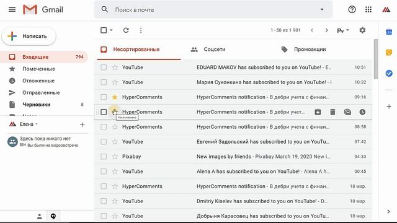Image resolution: width=397 pixels, height=223 pixels.
Task: Check the Евгений Задольский YouTube email
Action: [104, 142]
